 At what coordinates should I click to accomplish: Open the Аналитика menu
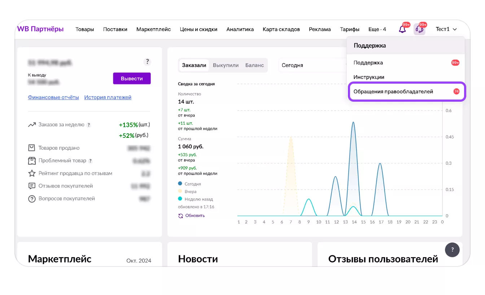tap(240, 29)
